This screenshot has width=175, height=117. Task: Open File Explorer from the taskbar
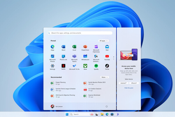[102, 114]
